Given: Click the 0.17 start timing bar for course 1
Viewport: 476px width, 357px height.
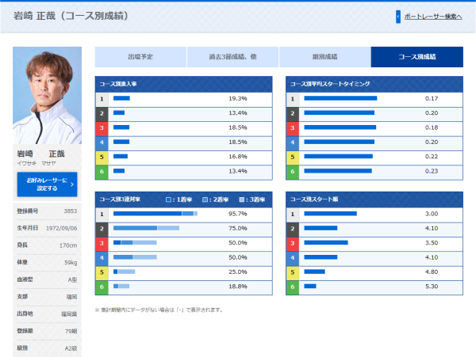Looking at the screenshot, I should 340,98.
